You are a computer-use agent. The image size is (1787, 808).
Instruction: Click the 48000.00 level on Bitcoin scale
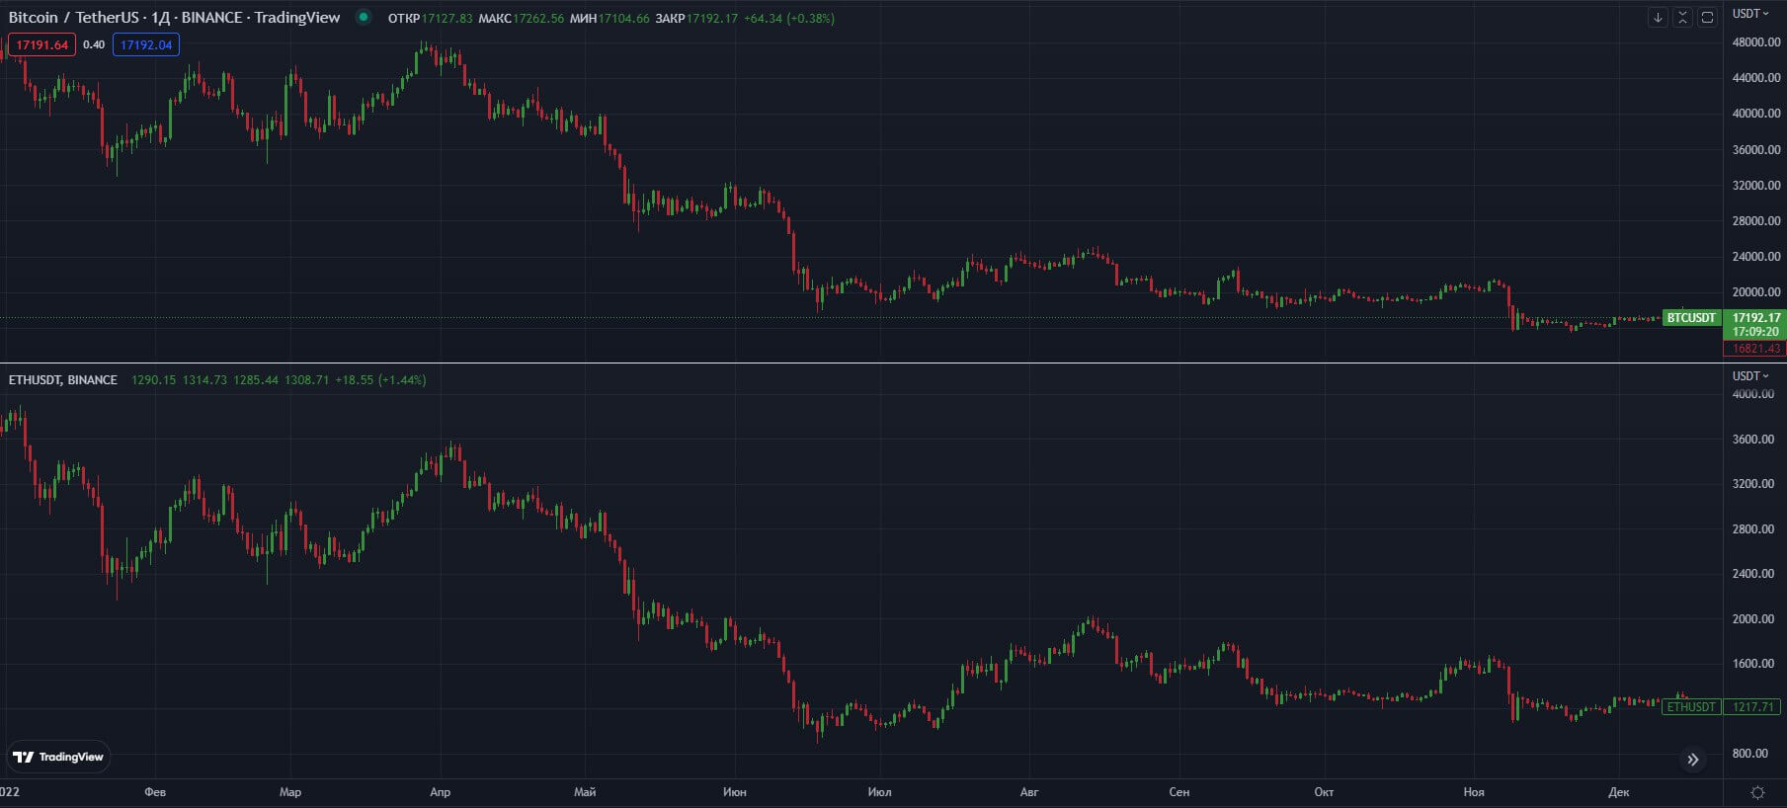pyautogui.click(x=1756, y=42)
